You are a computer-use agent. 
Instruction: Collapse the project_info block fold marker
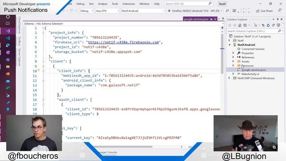pyautogui.click(x=43, y=33)
